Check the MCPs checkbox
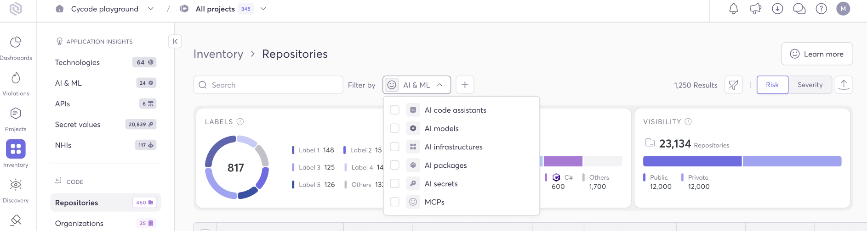Viewport: 867px width, 231px height. pos(394,202)
